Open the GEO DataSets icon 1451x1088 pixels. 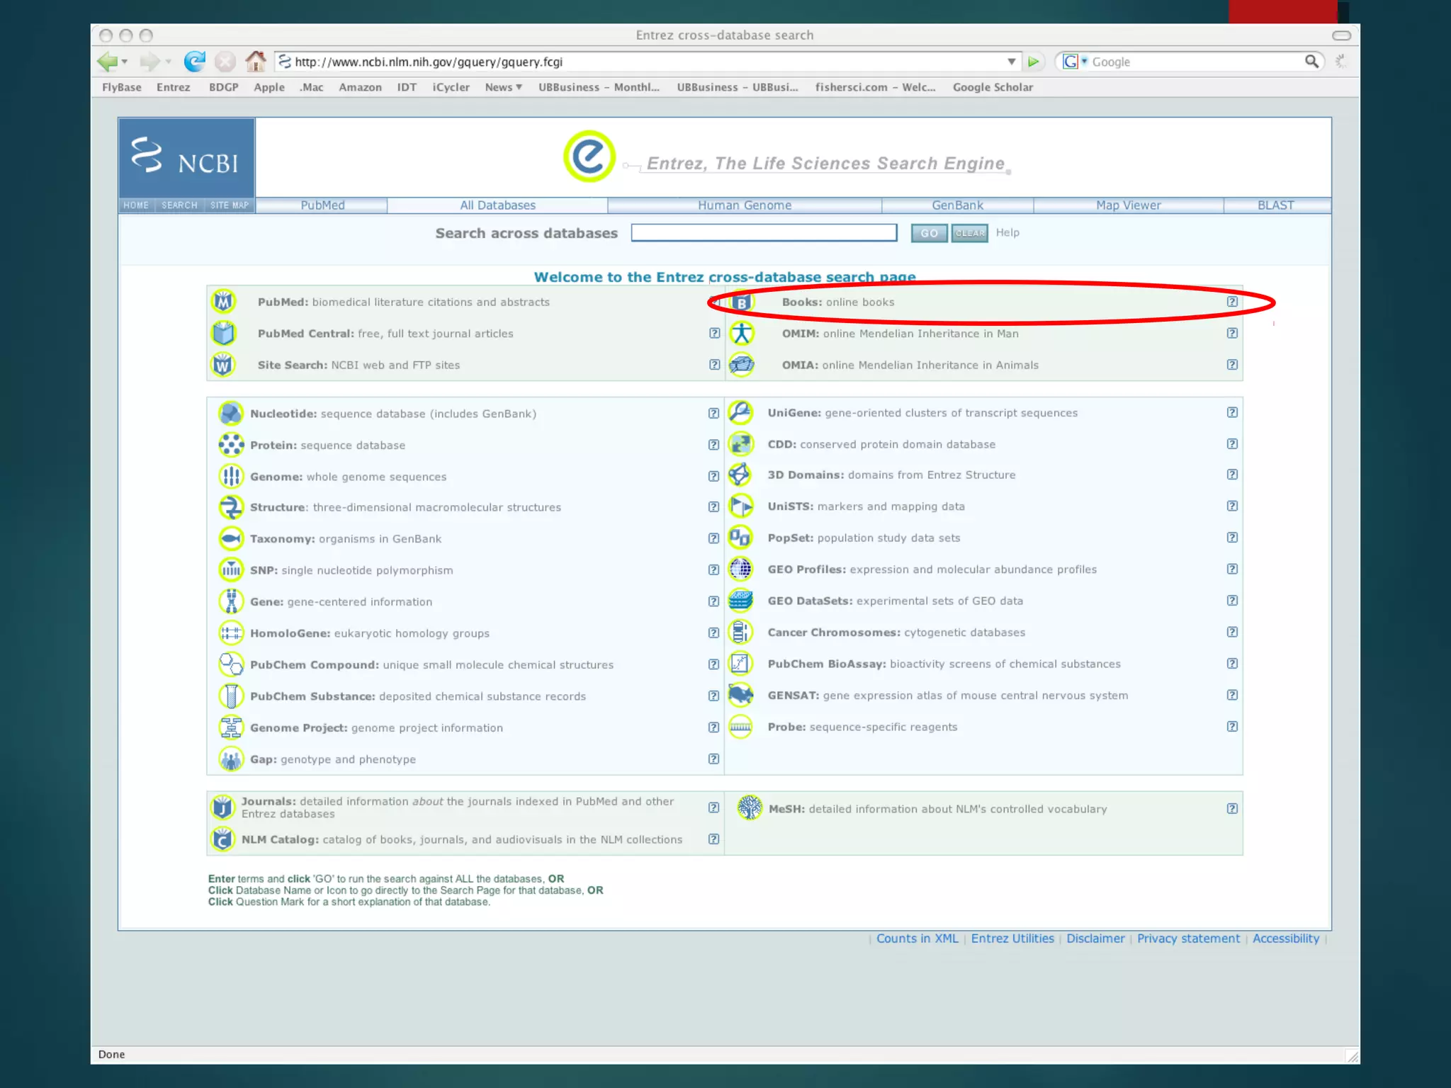click(x=740, y=601)
